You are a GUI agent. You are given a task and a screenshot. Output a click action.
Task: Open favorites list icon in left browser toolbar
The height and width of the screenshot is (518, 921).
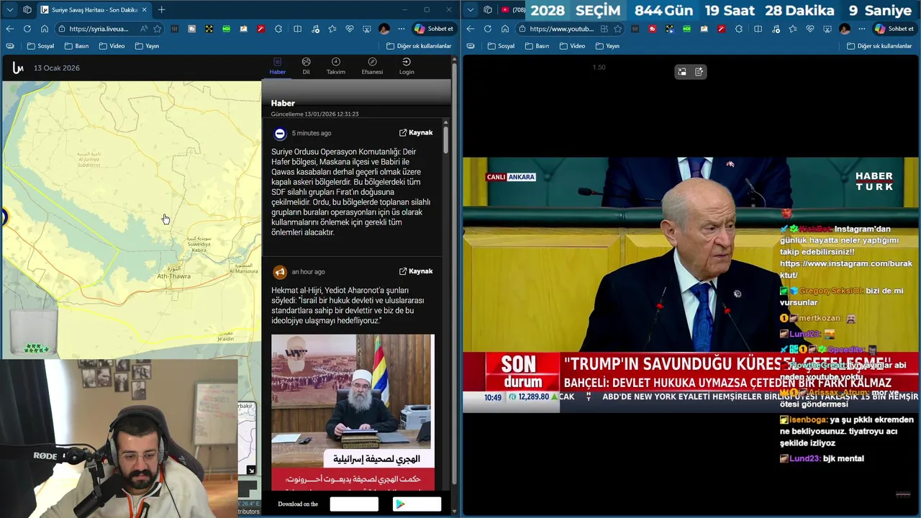(x=332, y=29)
